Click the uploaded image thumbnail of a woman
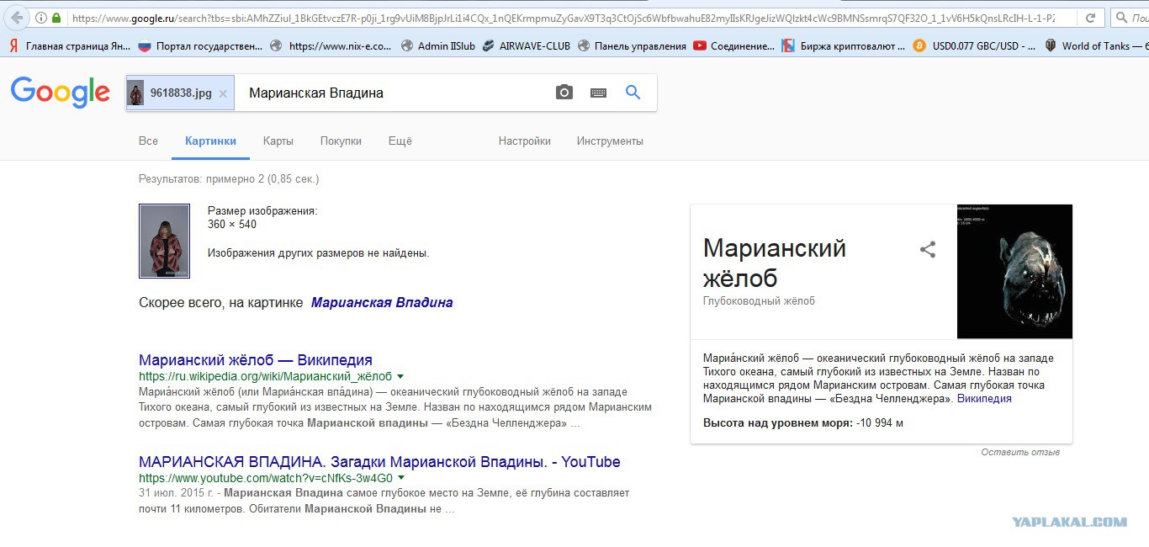Image resolution: width=1149 pixels, height=547 pixels. click(x=164, y=241)
